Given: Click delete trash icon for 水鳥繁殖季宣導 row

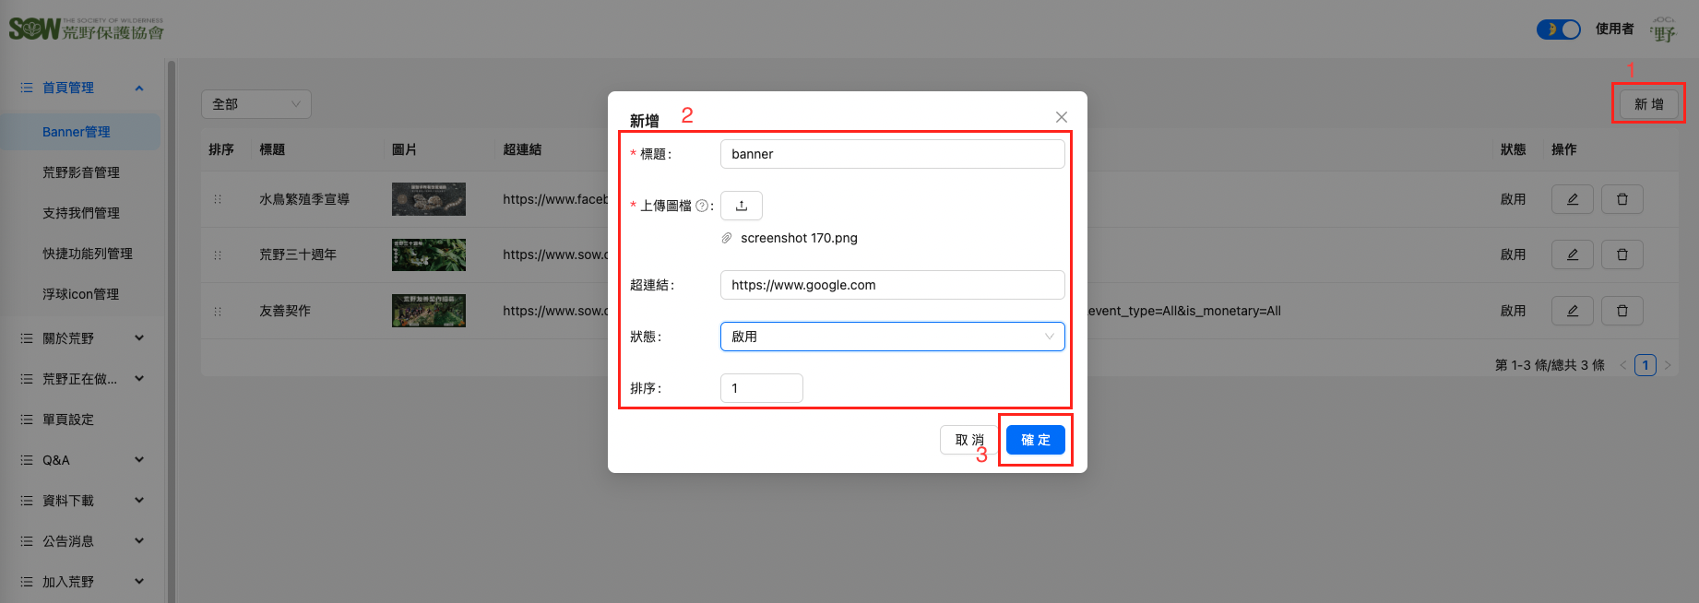Looking at the screenshot, I should (x=1622, y=199).
